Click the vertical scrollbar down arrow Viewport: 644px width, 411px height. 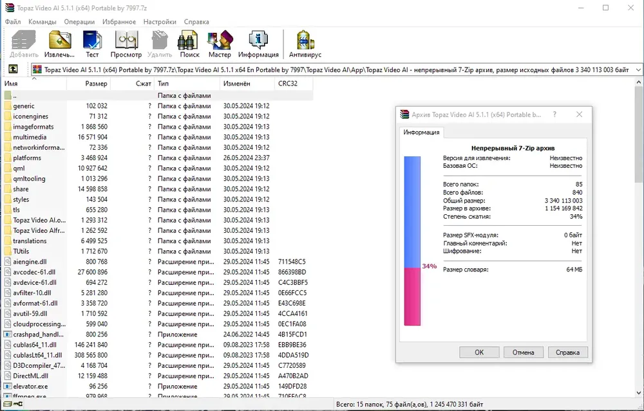639,392
